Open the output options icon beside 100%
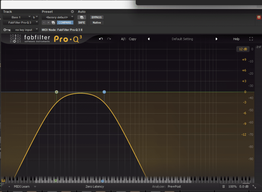The width and height of the screenshot is (262, 192). point(224,186)
